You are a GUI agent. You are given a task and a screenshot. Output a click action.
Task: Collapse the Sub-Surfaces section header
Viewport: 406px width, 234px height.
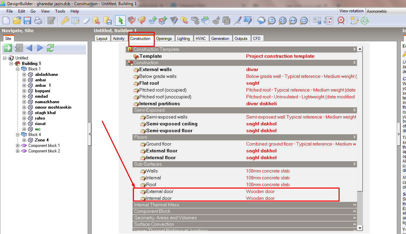pos(245,164)
